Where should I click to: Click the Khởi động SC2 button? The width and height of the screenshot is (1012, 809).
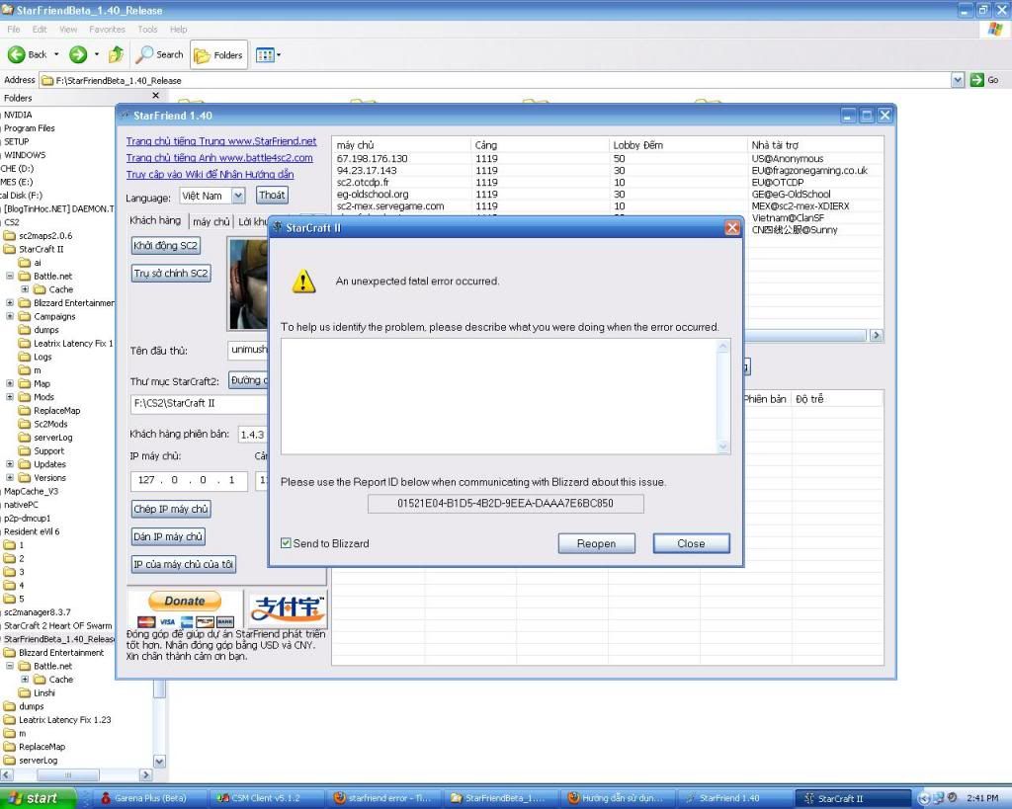click(165, 246)
